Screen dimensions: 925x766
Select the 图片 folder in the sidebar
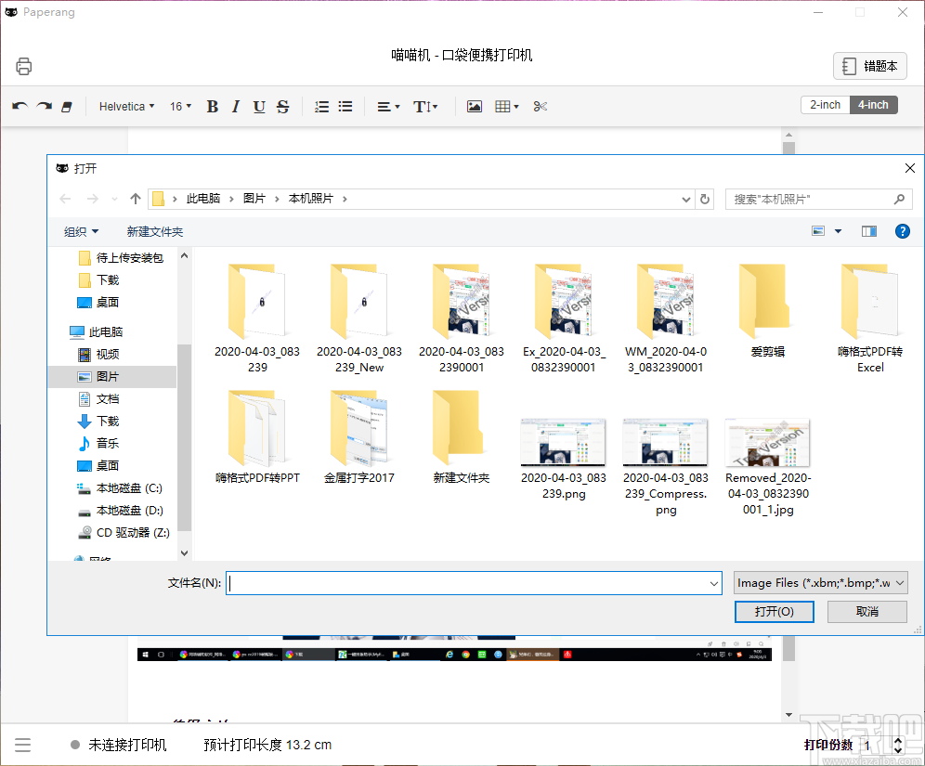tap(106, 376)
